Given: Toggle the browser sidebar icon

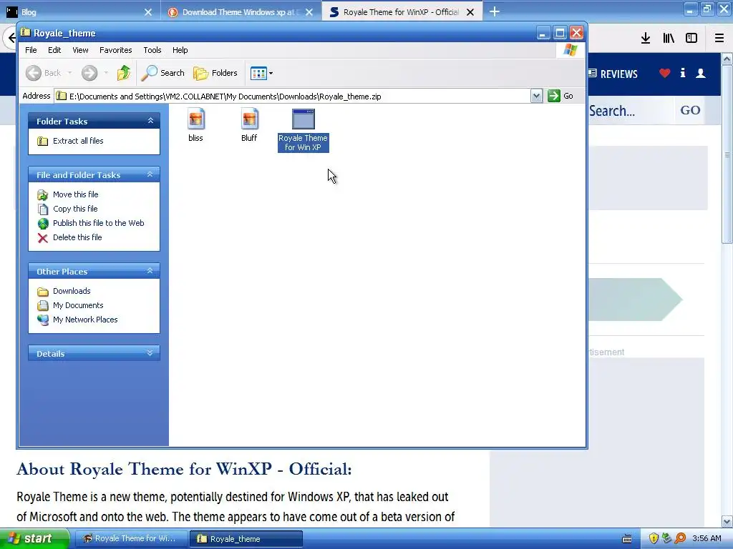Looking at the screenshot, I should pos(691,39).
